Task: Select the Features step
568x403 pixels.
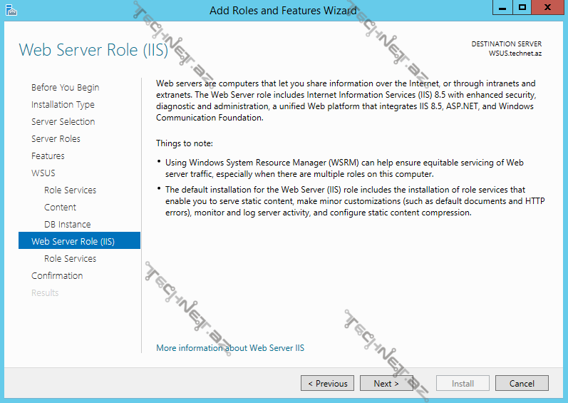Action: pos(48,156)
